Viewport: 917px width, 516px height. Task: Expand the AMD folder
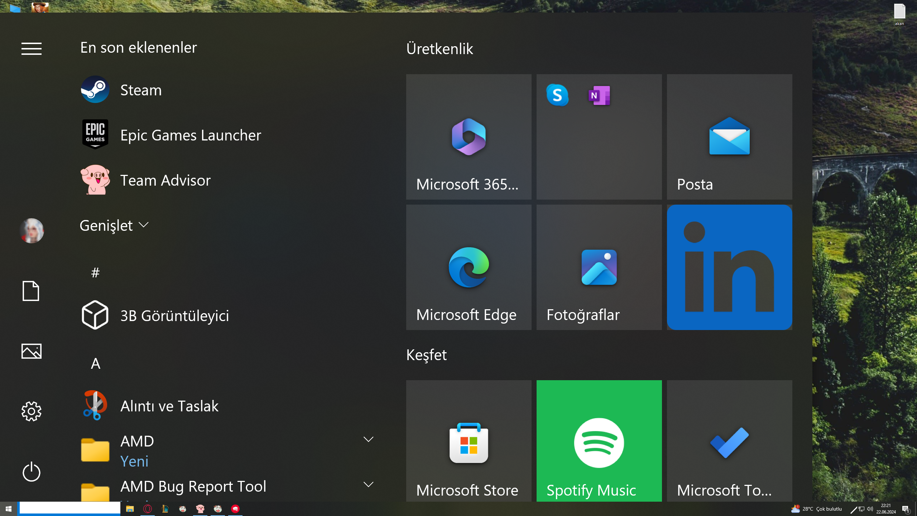[228, 450]
